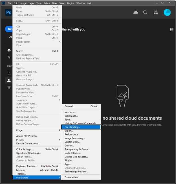Click the blue New file button
Viewport: 176px width, 184px height.
(x=9, y=29)
